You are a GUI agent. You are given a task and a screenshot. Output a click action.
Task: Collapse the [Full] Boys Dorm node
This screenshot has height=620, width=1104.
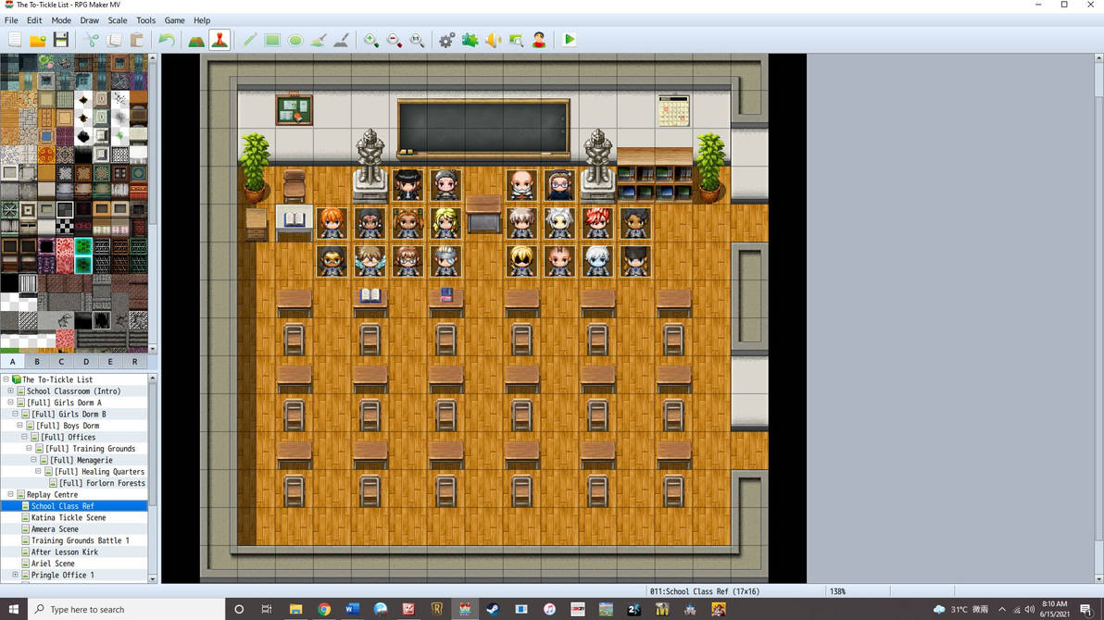[19, 425]
